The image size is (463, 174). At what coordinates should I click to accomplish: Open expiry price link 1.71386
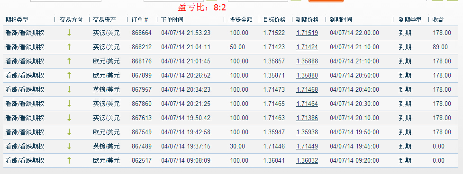click(307, 118)
